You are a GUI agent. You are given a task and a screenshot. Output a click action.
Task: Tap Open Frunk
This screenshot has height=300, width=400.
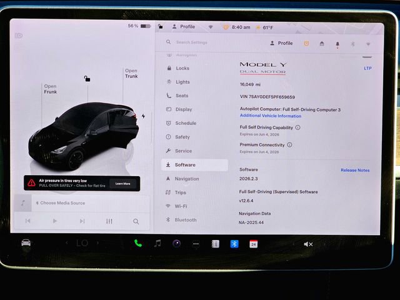pos(51,89)
